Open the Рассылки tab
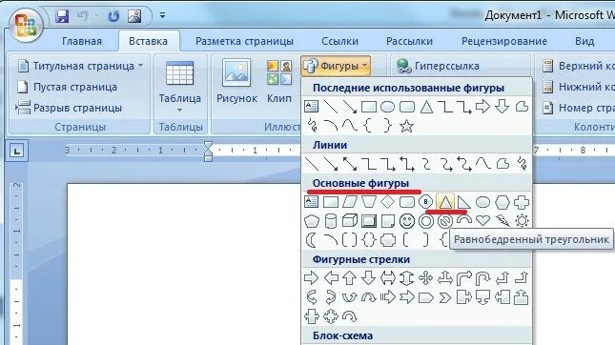 point(409,41)
